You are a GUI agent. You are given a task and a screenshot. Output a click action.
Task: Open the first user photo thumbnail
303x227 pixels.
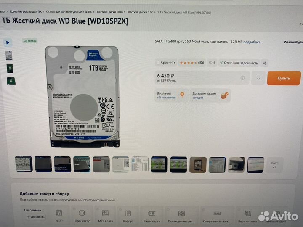tap(24, 164)
